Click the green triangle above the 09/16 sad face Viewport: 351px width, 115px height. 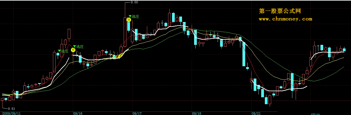(x=75, y=46)
